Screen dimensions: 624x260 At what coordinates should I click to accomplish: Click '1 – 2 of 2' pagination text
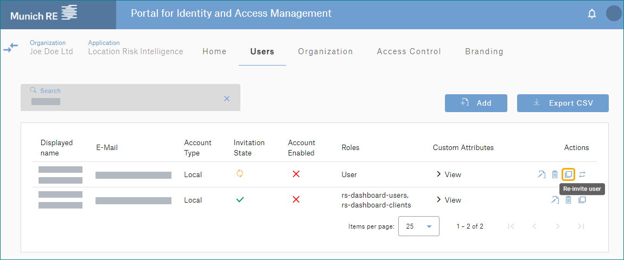(x=470, y=226)
